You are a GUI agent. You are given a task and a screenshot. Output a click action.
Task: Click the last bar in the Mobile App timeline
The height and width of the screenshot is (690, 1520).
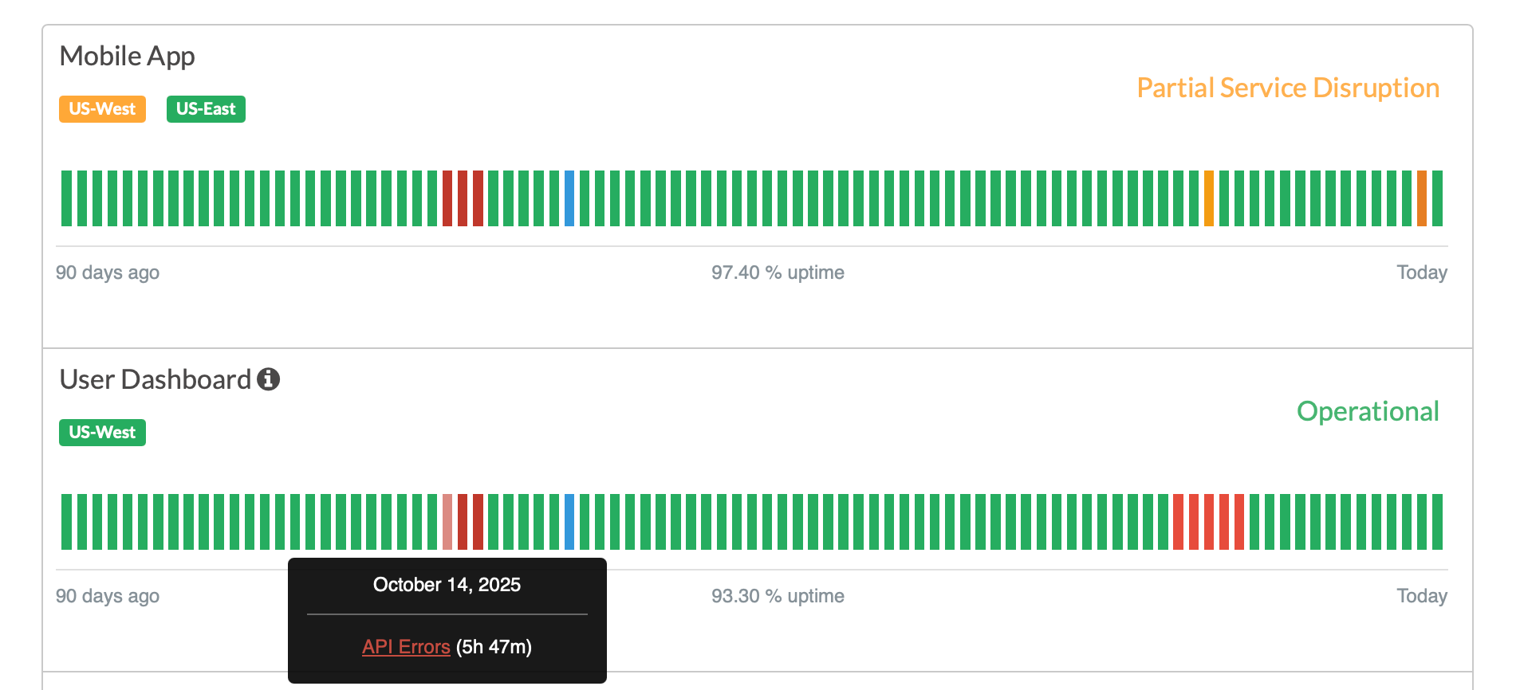(x=1437, y=198)
